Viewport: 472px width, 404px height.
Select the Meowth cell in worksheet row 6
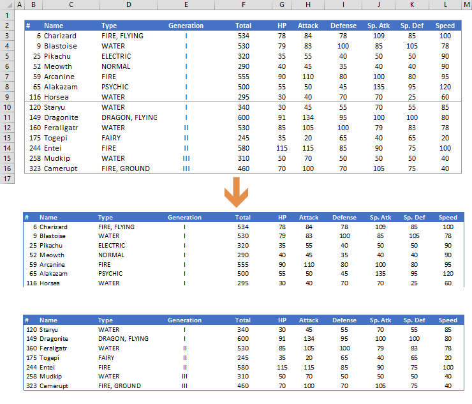pos(71,66)
